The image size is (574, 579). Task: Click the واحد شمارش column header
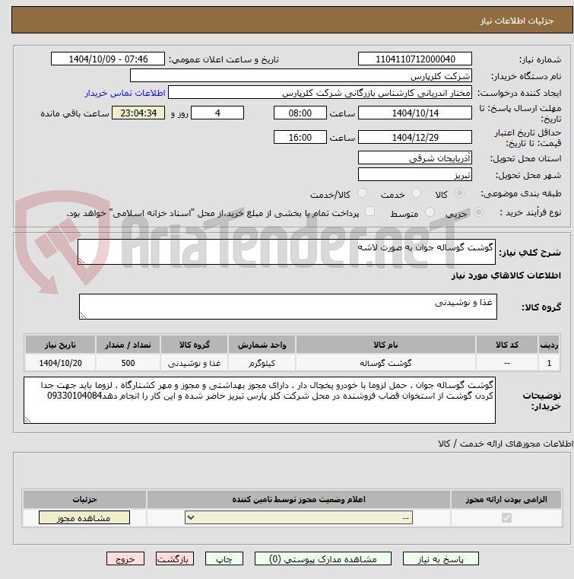coord(262,345)
